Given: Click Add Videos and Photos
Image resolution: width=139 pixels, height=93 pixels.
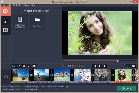Looking at the screenshot, I should (x=20, y=22).
